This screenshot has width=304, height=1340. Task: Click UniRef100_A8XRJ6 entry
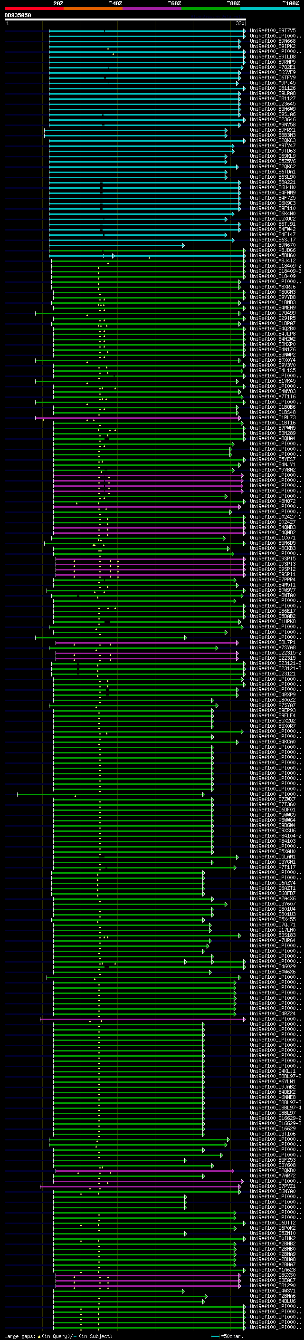[x=273, y=287]
